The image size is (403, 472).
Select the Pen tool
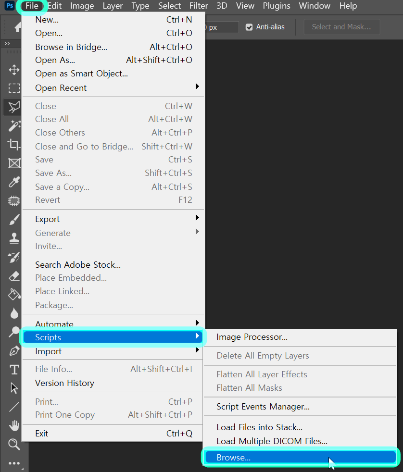tap(14, 351)
